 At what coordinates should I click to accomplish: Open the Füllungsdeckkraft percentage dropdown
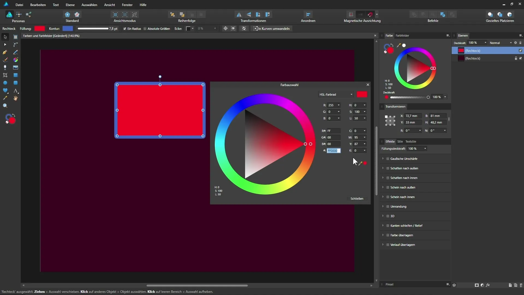coord(425,149)
